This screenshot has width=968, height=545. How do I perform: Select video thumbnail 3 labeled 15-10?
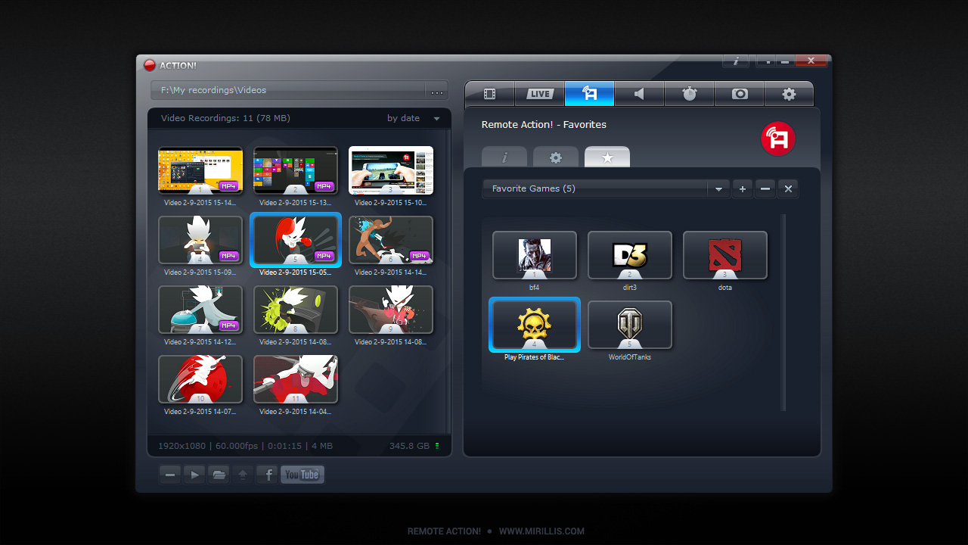tap(391, 170)
